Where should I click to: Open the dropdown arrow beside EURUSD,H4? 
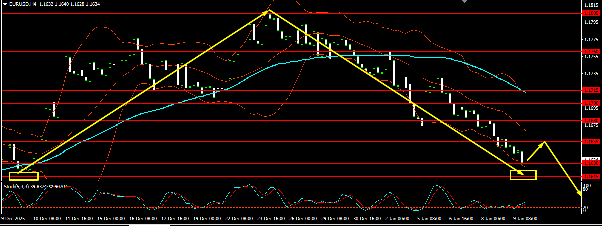[x=5, y=4]
